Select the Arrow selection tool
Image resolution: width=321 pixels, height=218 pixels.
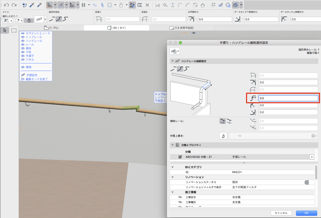[5, 30]
